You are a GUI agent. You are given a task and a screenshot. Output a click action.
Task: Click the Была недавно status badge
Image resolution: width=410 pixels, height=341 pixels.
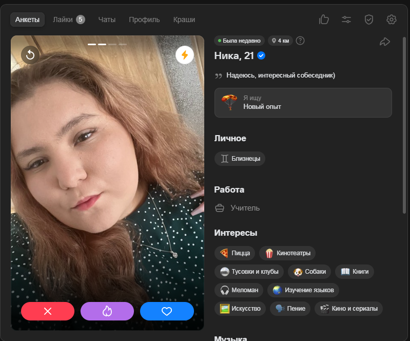[x=239, y=41]
